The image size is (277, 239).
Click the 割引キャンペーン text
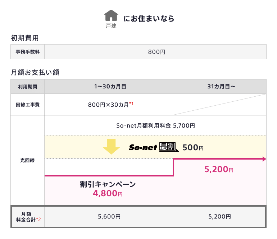click(x=108, y=184)
